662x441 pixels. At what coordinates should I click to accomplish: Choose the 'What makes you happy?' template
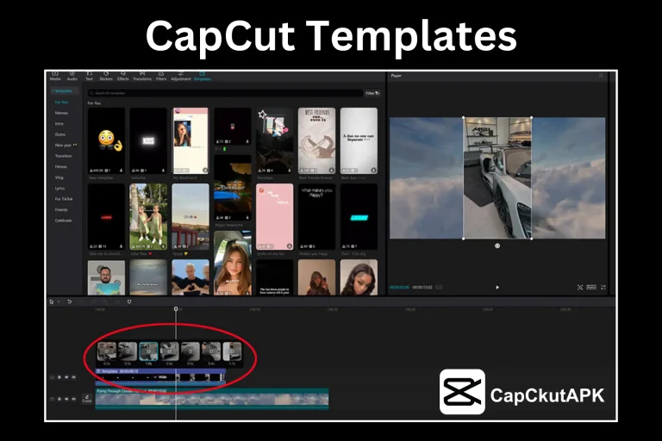click(x=316, y=216)
